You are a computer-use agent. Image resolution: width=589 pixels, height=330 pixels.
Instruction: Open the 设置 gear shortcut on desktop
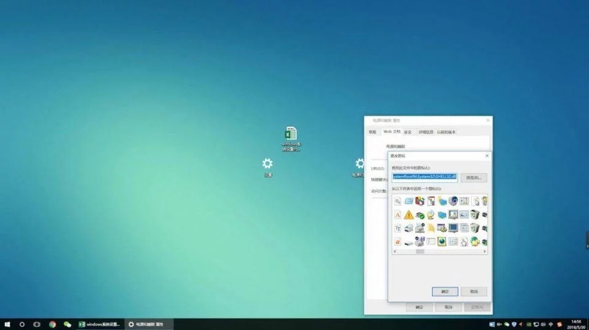coord(268,167)
